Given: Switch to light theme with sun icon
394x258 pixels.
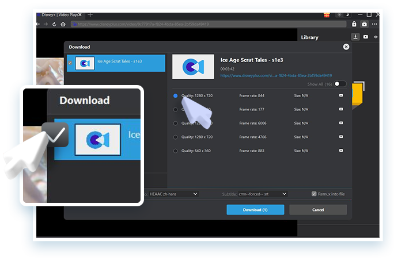Looking at the screenshot, I should tap(339, 14).
